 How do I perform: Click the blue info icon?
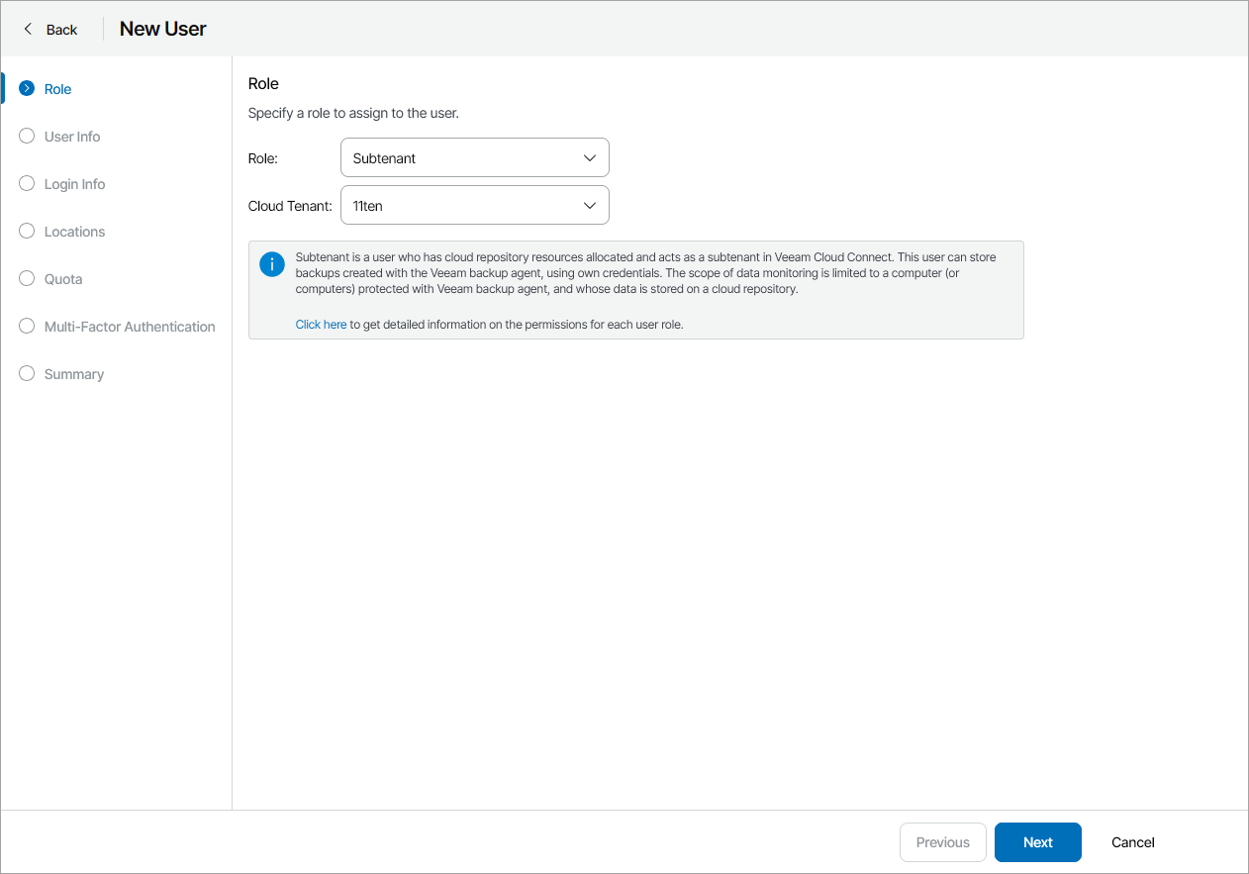pyautogui.click(x=271, y=264)
